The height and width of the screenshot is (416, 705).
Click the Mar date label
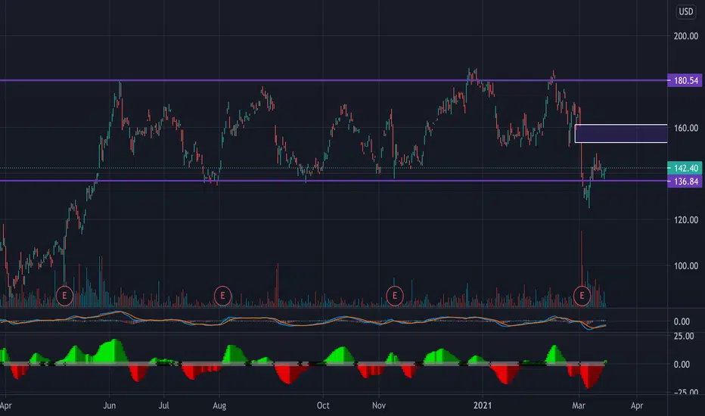click(579, 405)
